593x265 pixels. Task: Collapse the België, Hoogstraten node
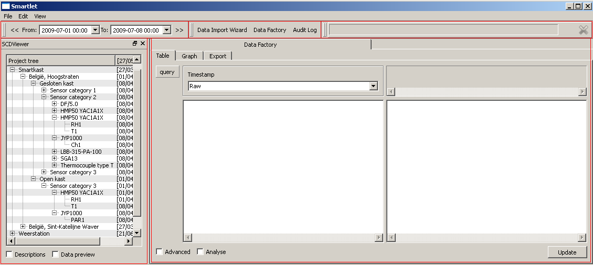23,77
